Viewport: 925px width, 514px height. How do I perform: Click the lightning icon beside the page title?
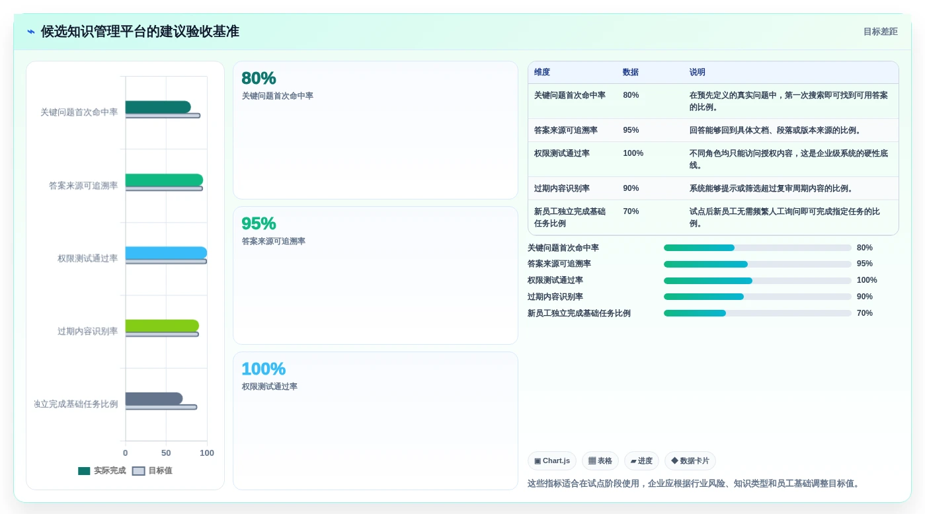(31, 32)
